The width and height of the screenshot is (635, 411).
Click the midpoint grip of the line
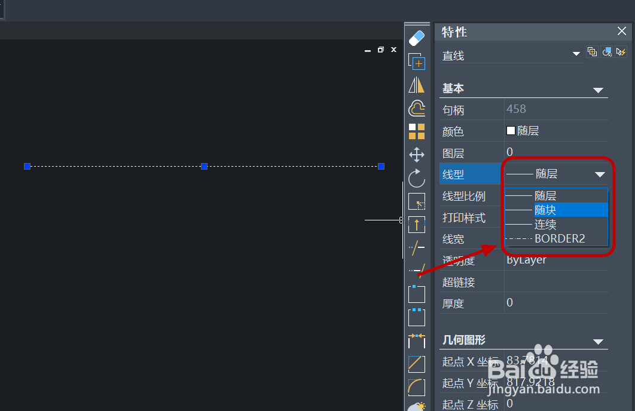pyautogui.click(x=204, y=166)
